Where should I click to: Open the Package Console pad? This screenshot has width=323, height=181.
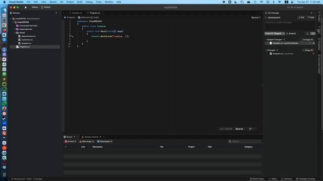pyautogui.click(x=305, y=179)
